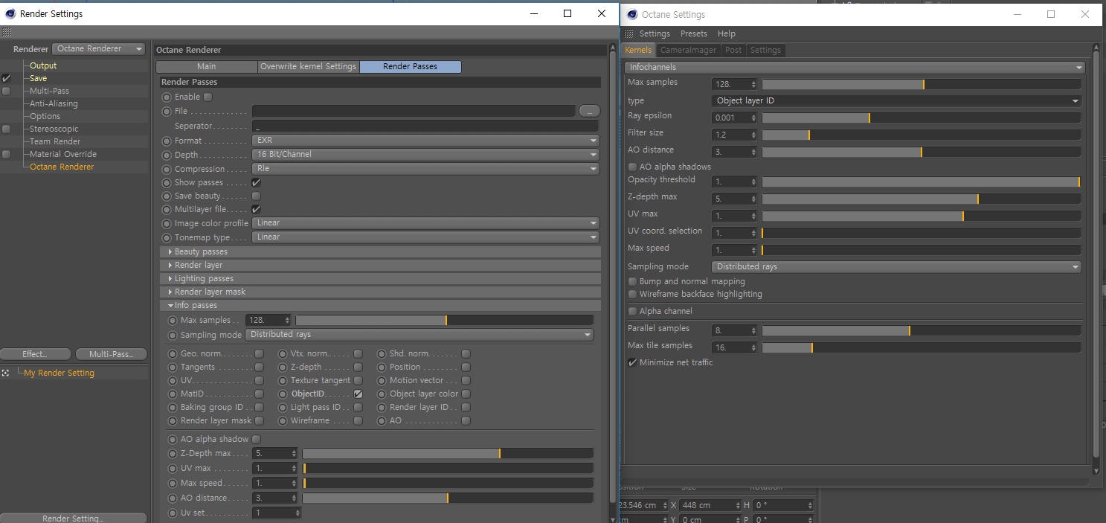Click the animation dot beside Light pass ID
Viewport: 1106px width, 523px height.
[x=283, y=407]
